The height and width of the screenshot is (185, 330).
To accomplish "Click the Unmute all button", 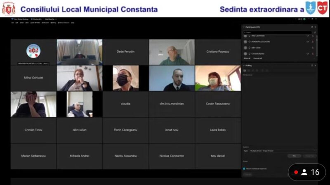I will point(257,58).
